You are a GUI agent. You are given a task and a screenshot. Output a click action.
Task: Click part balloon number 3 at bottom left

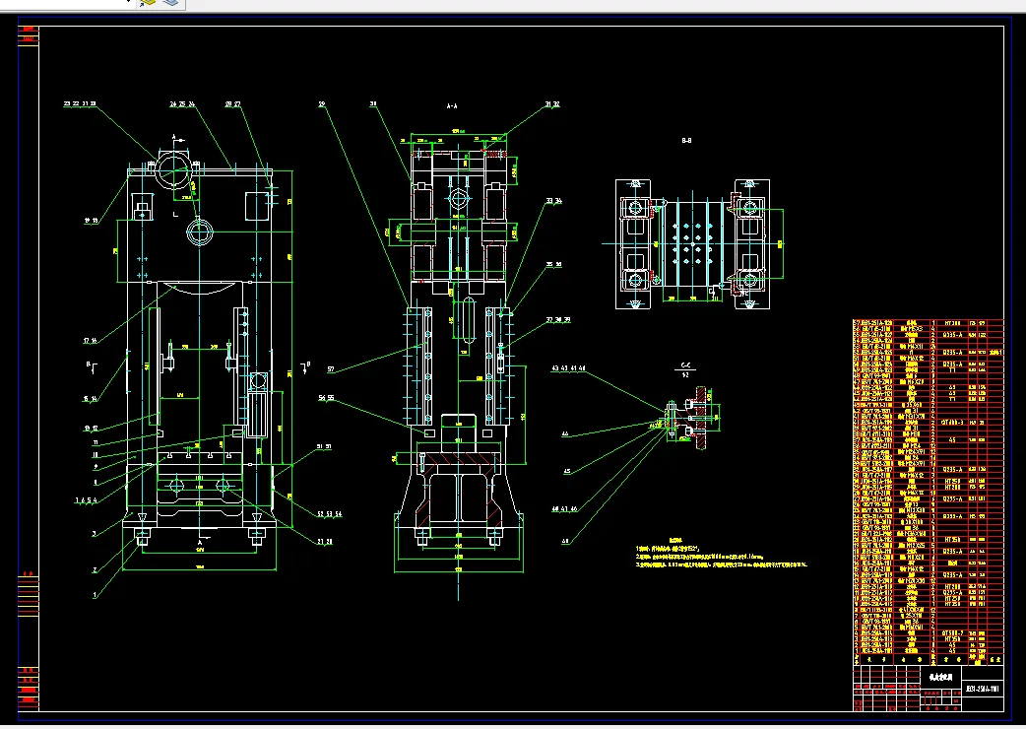coord(95,535)
